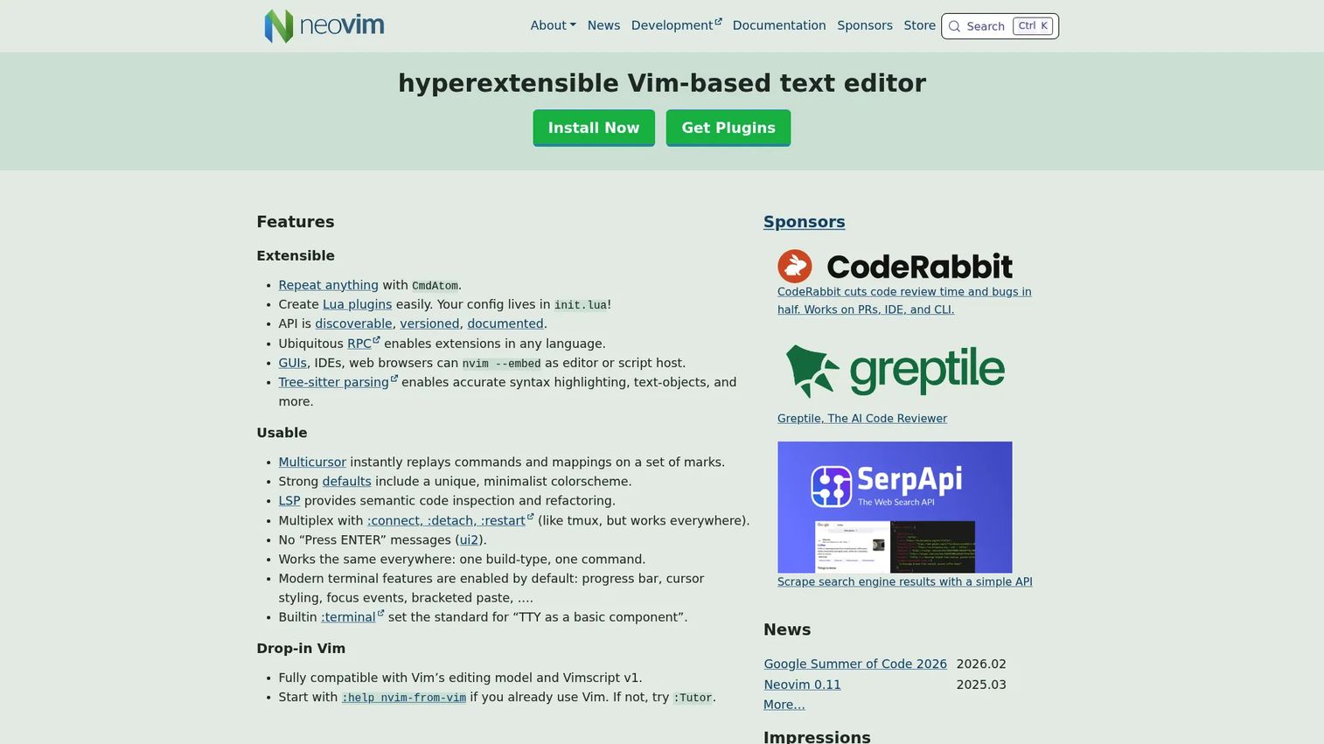Screen dimensions: 1324x744
Task: Click the Install Now button
Action: point(594,128)
